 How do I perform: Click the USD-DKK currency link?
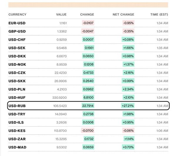[x=17, y=56]
